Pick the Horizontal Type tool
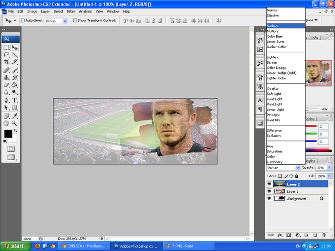335x251 pixels. 15,100
